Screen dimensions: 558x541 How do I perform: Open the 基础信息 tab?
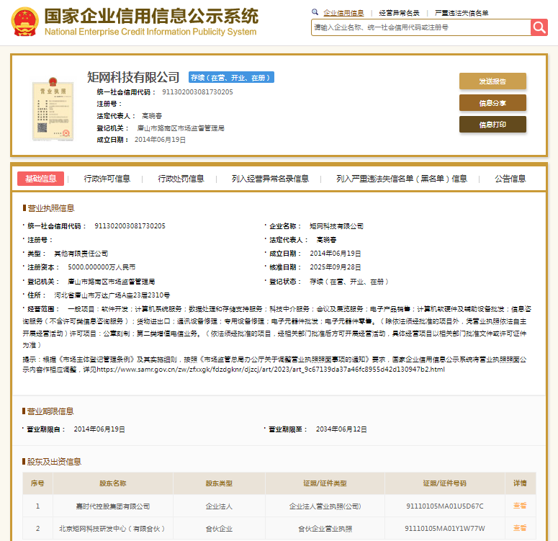coord(40,179)
